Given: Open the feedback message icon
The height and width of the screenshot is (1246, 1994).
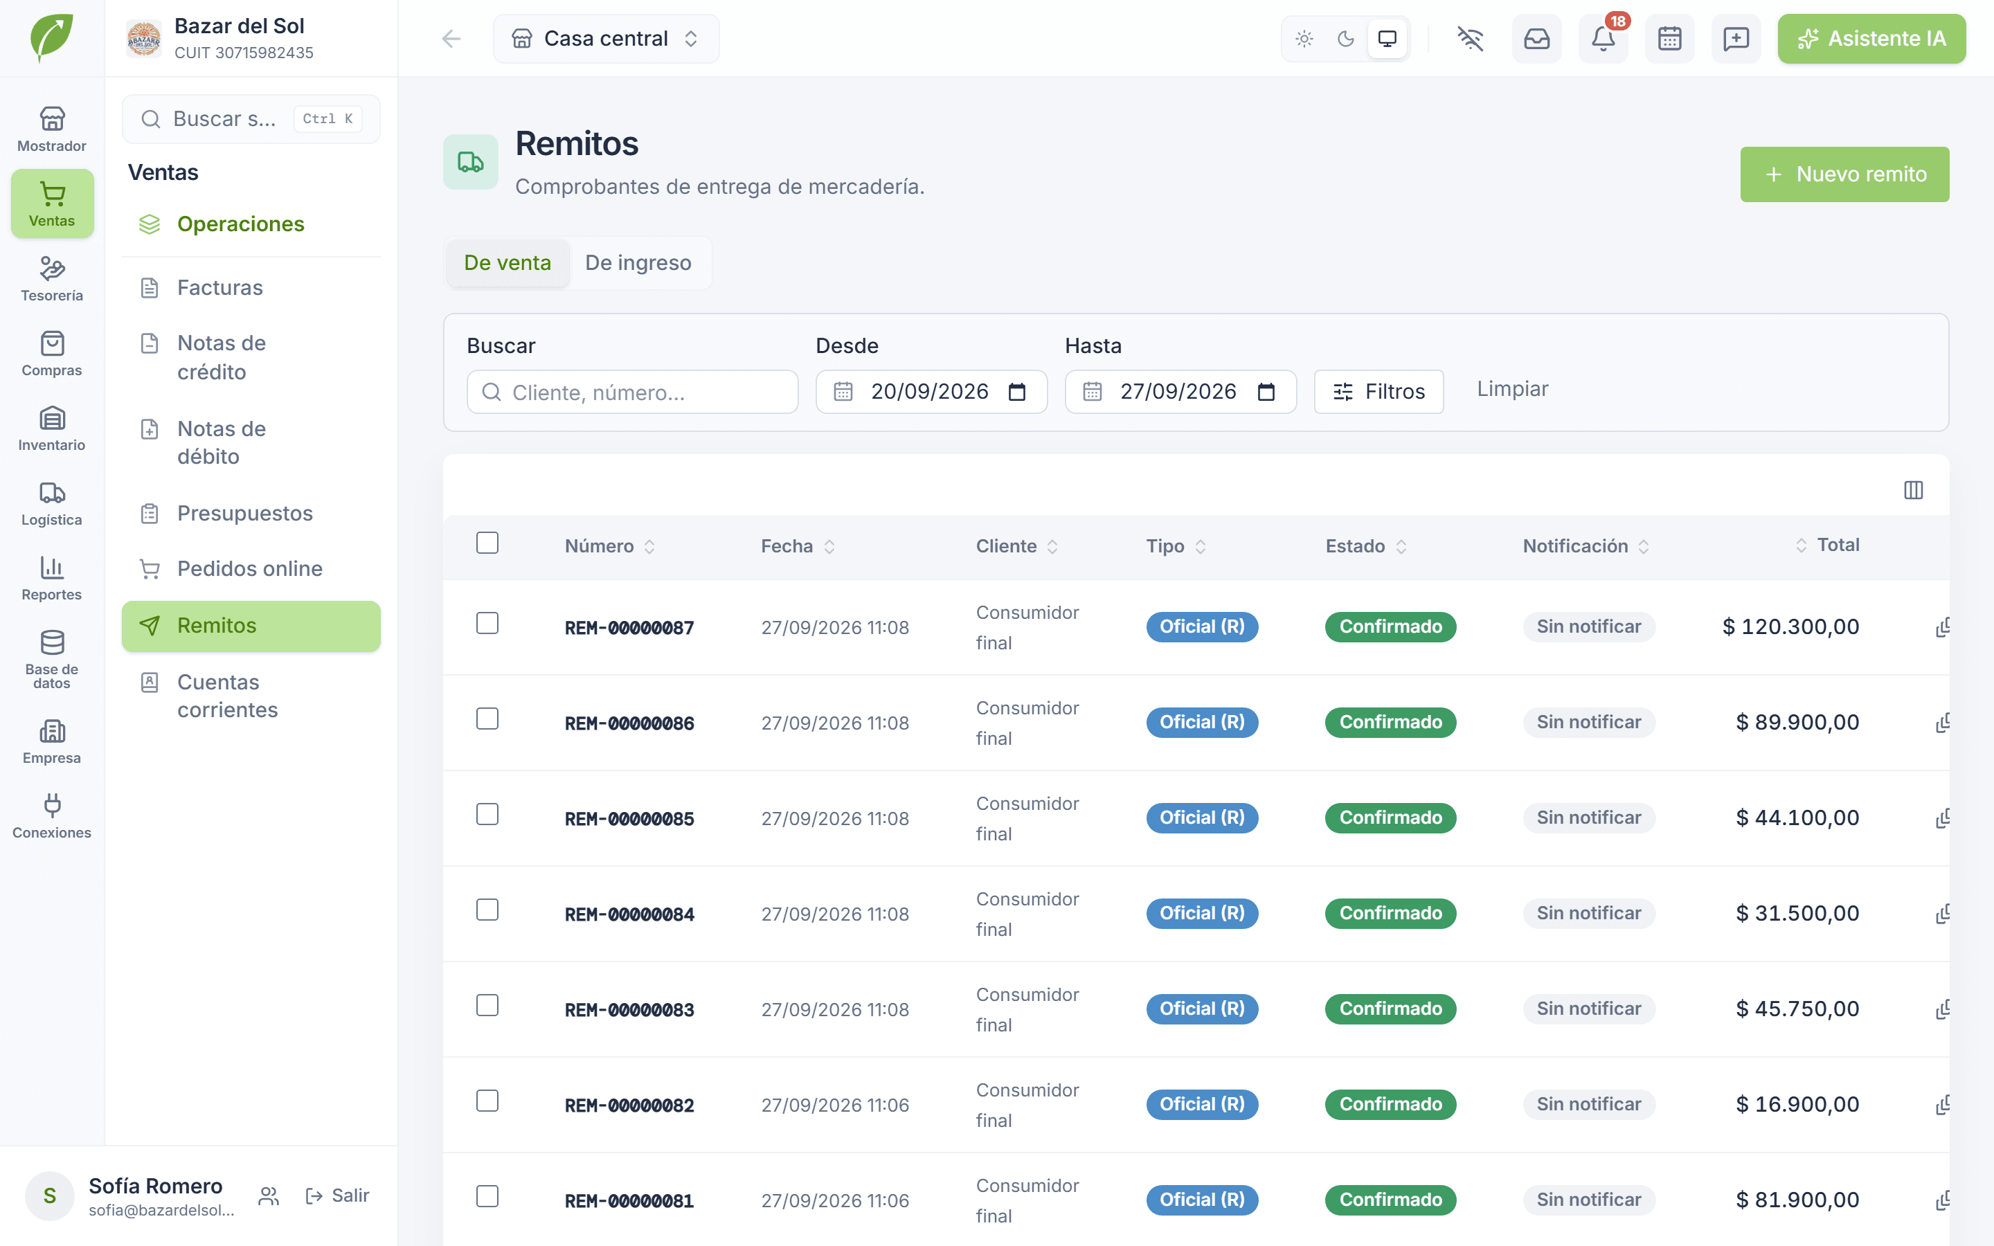Looking at the screenshot, I should click(x=1736, y=39).
